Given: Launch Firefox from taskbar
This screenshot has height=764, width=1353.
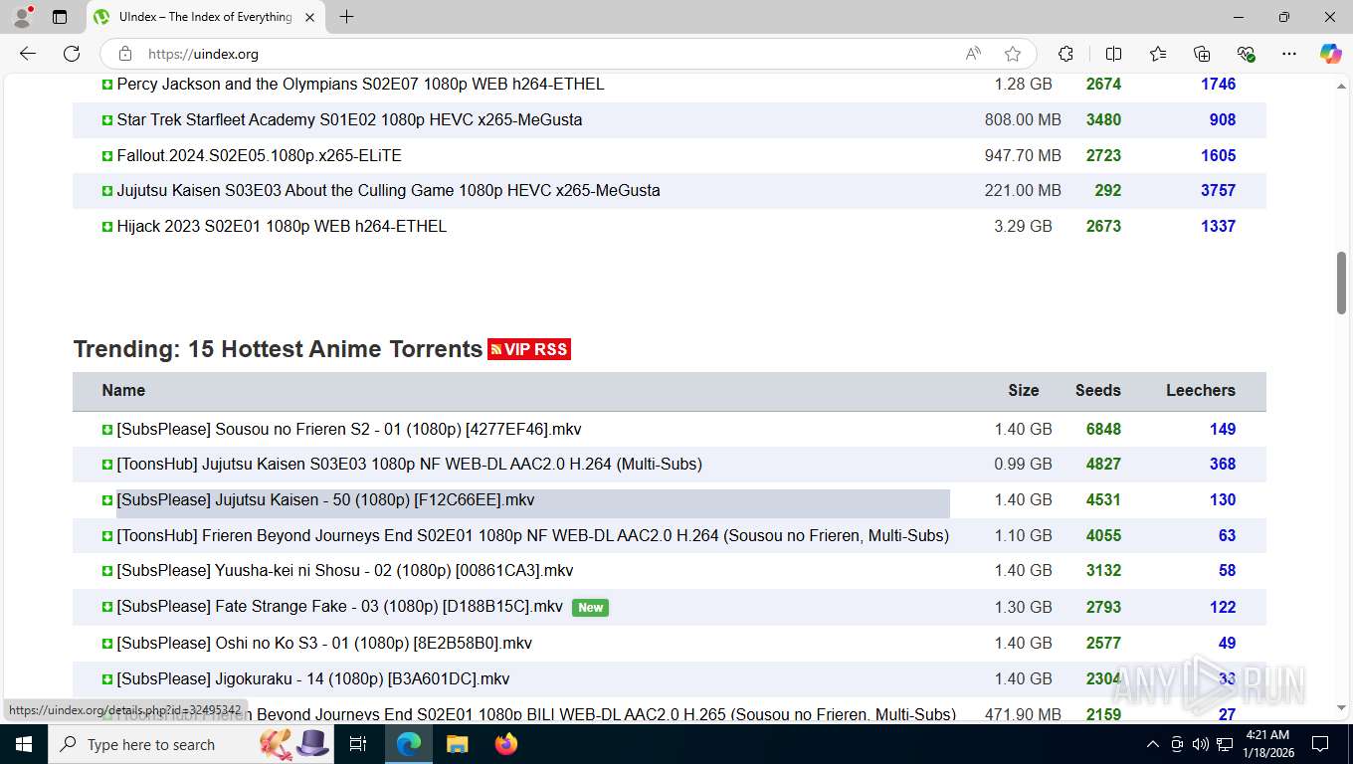Looking at the screenshot, I should (x=506, y=744).
